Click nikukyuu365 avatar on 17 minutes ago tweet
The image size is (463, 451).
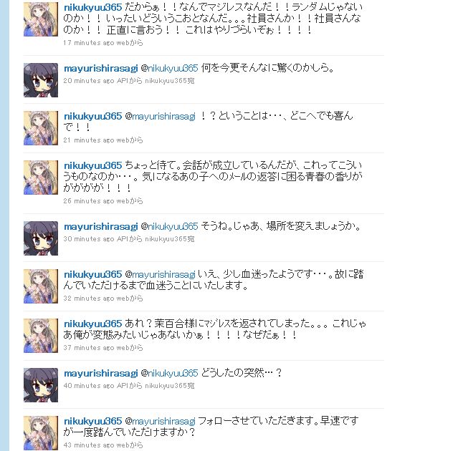click(41, 19)
